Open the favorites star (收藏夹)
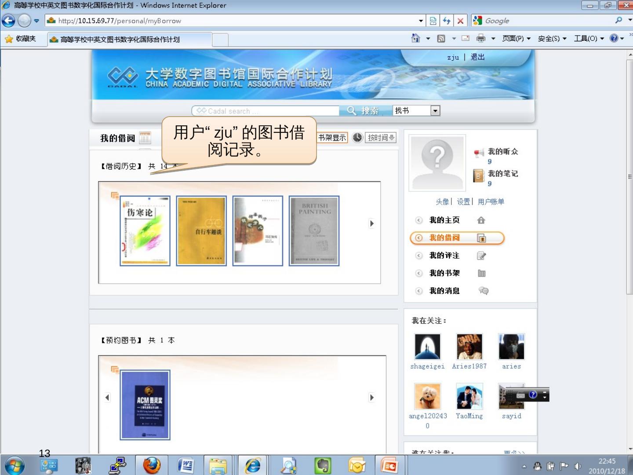 [9, 39]
